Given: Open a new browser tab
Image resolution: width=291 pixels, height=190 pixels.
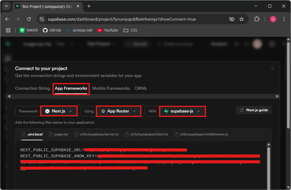Looking at the screenshot, I should click(89, 6).
